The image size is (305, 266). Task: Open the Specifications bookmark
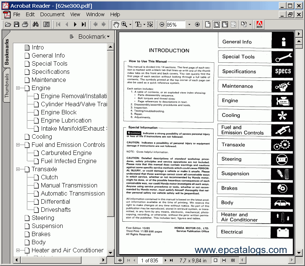pos(50,72)
